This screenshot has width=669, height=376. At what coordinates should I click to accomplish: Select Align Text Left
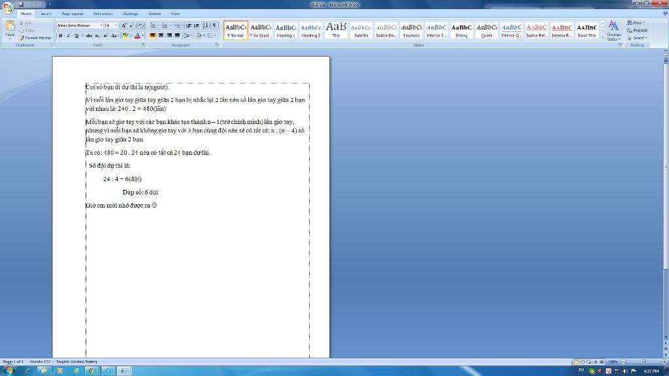click(x=152, y=35)
